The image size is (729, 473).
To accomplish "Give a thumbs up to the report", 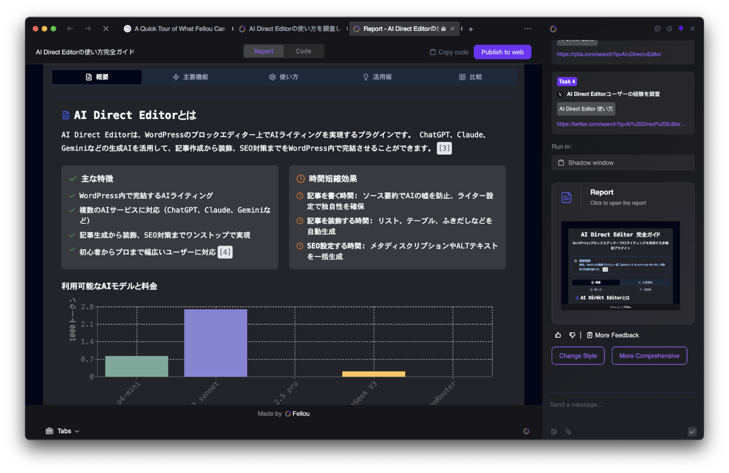I will point(558,335).
